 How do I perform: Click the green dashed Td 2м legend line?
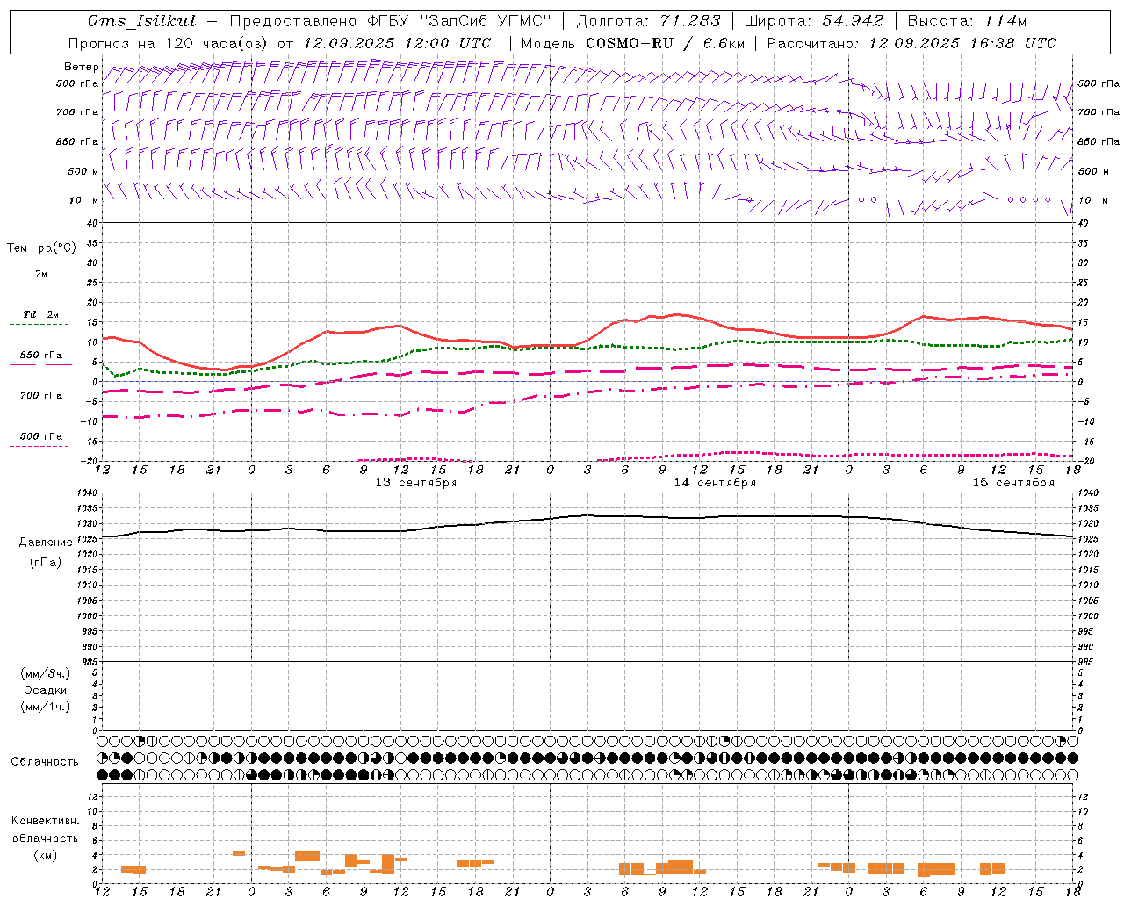pyautogui.click(x=39, y=324)
